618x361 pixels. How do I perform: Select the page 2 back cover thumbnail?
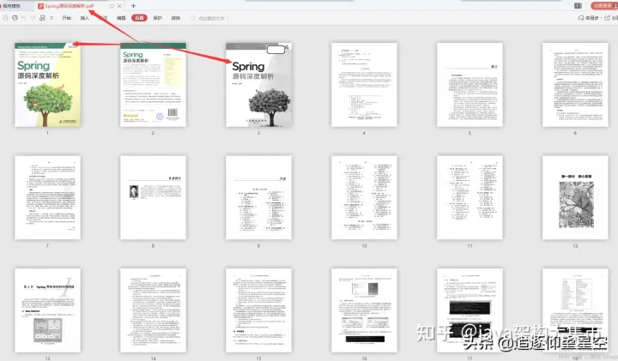pyautogui.click(x=154, y=85)
